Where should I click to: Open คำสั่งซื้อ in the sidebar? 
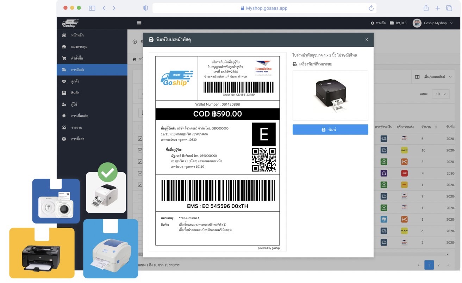pyautogui.click(x=77, y=58)
